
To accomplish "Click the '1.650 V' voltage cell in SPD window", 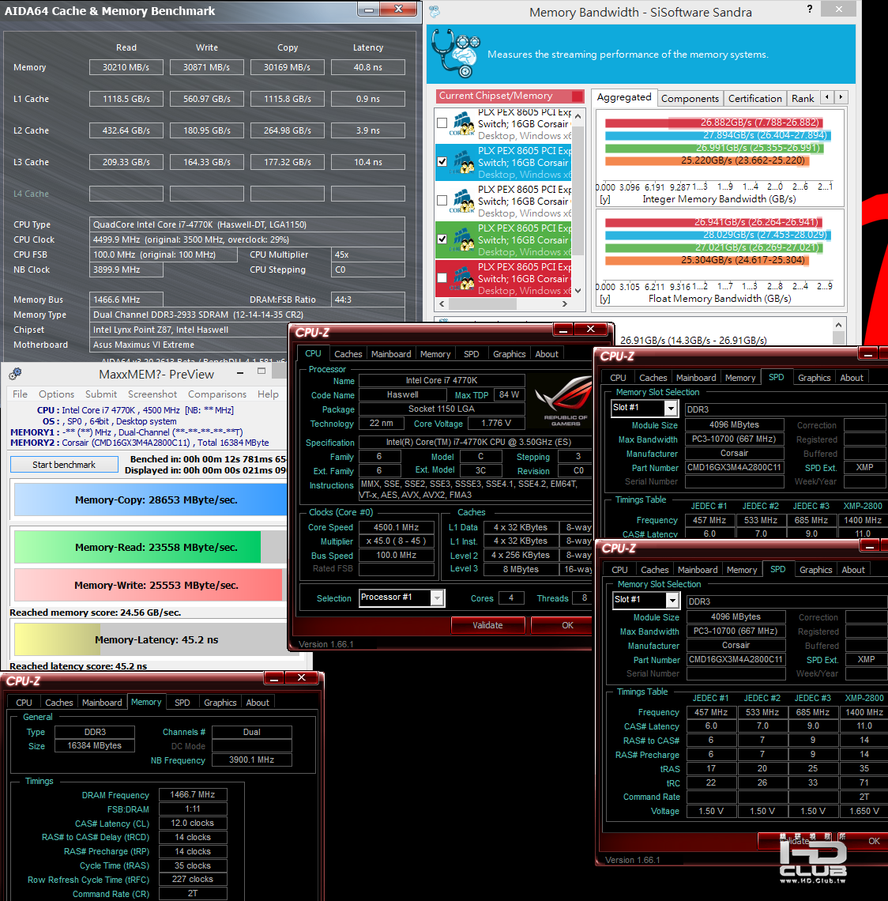I will [864, 812].
